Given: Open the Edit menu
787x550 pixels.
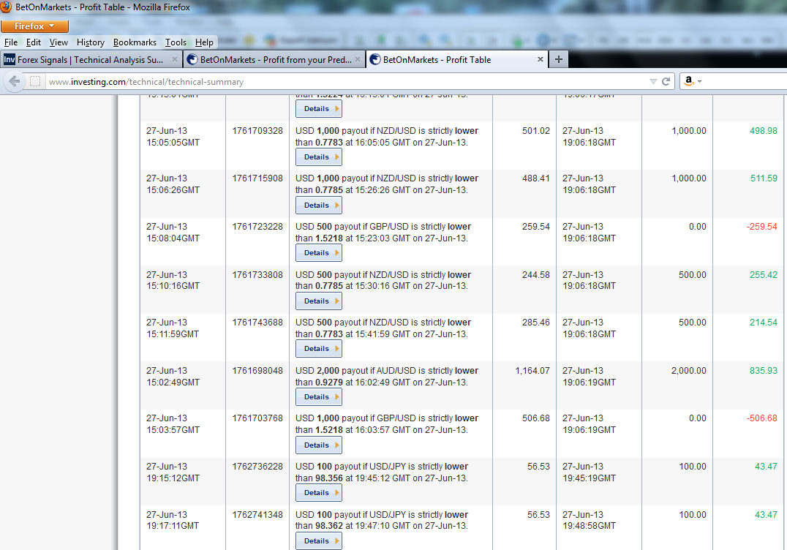Looking at the screenshot, I should click(x=34, y=42).
